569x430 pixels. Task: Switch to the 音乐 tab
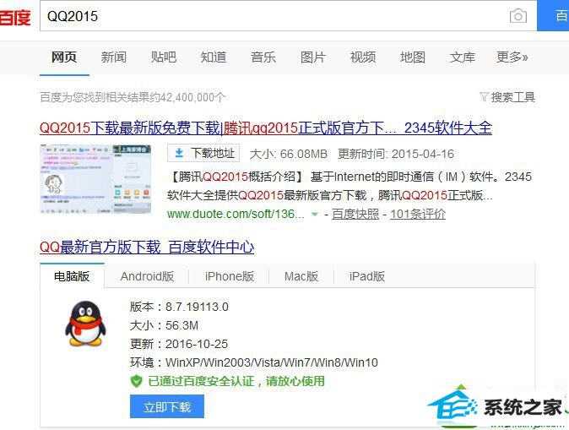point(263,57)
